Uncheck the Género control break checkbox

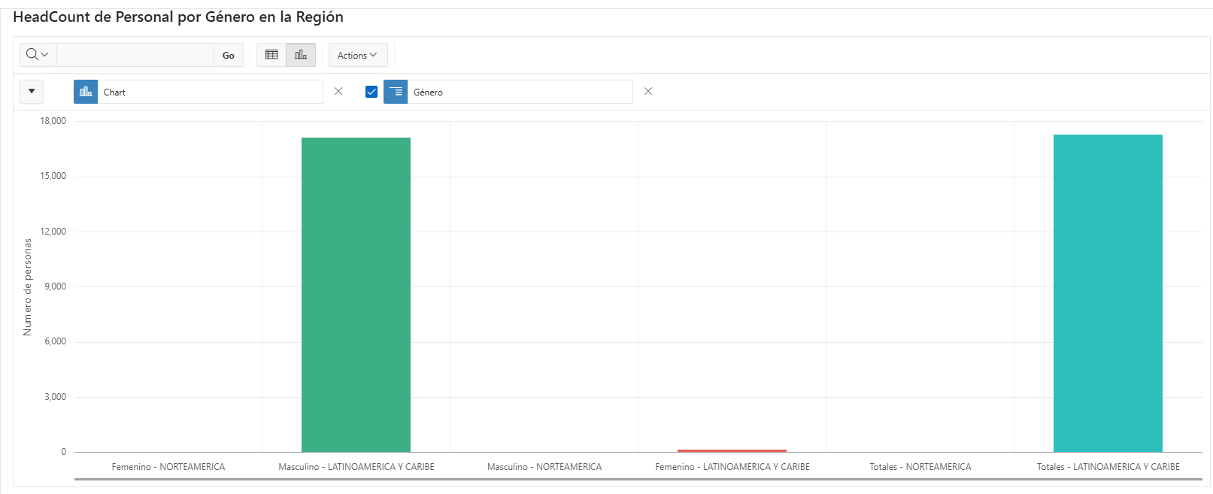click(x=371, y=92)
